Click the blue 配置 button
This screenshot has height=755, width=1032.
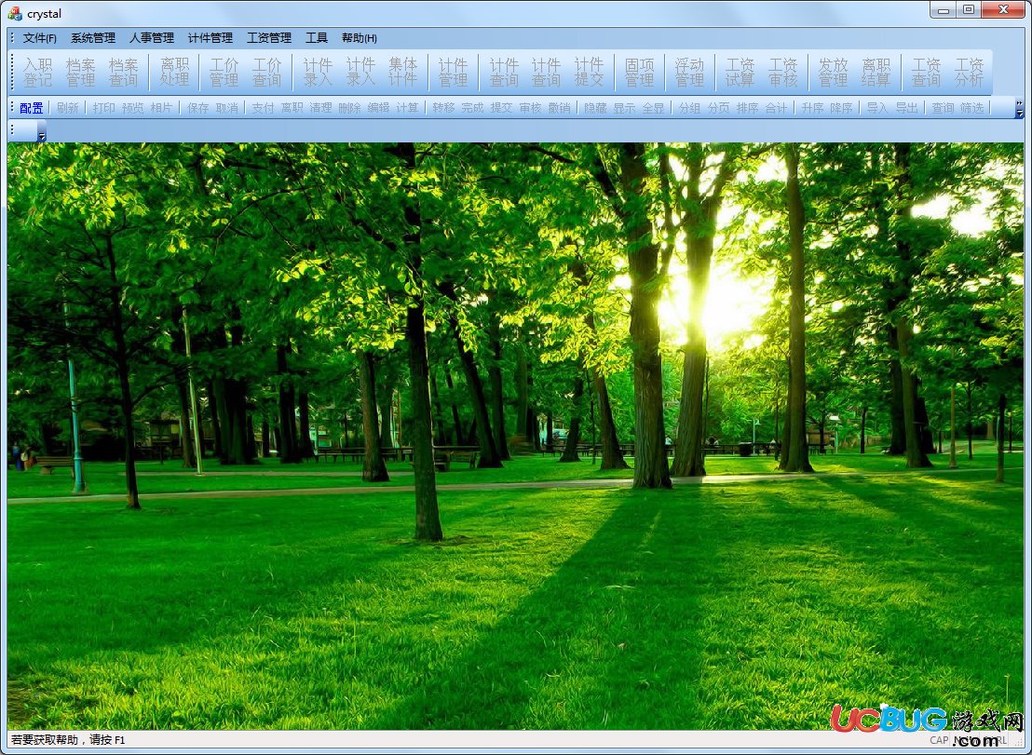(32, 108)
